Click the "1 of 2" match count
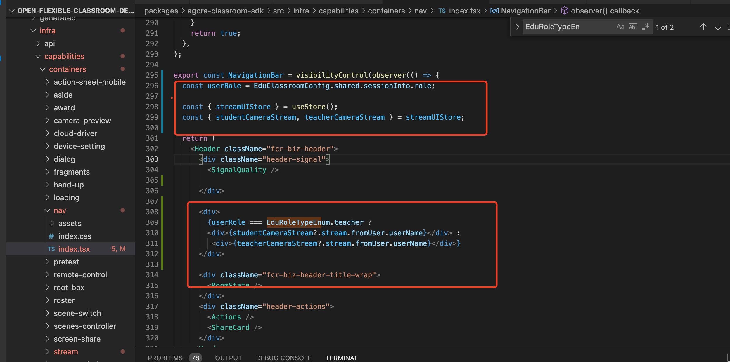The image size is (730, 362). 665,27
